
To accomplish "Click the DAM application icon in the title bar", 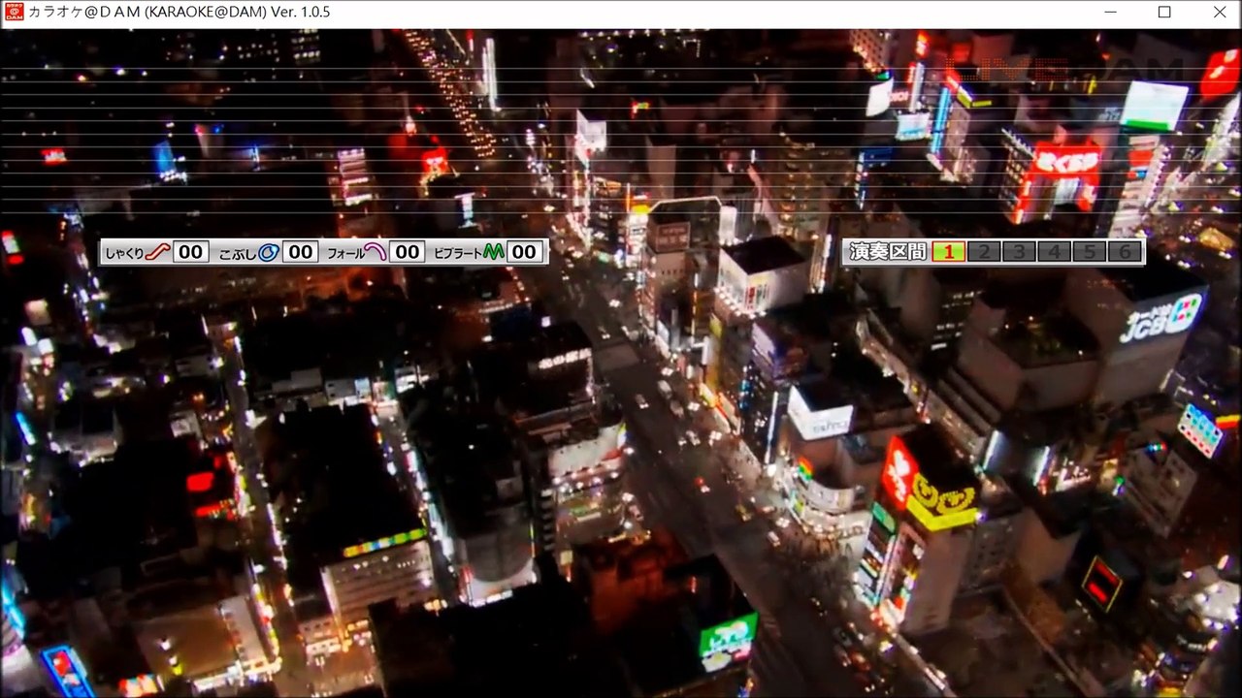I will pyautogui.click(x=15, y=13).
